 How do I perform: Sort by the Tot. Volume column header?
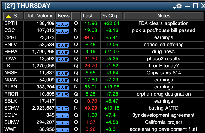(x=40, y=16)
